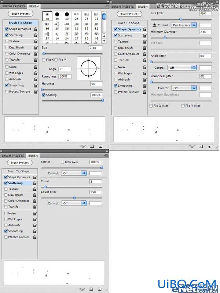Click the Angle field showing 0°

[x=65, y=69]
